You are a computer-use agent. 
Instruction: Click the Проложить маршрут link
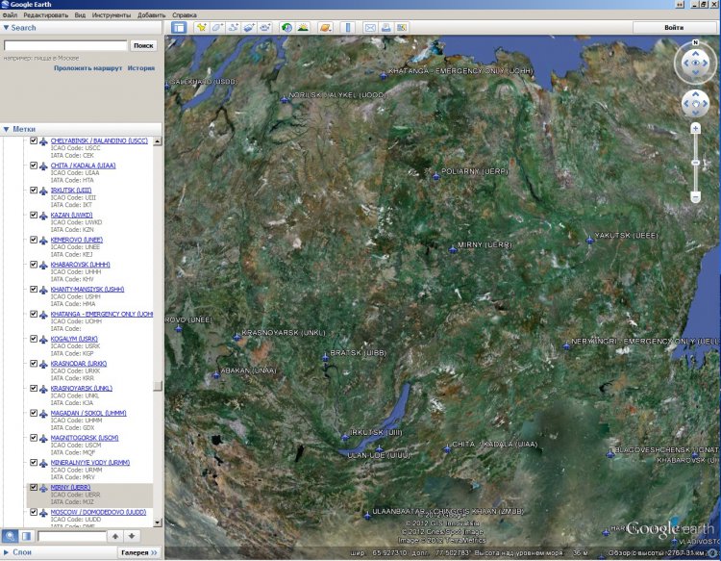coord(87,68)
